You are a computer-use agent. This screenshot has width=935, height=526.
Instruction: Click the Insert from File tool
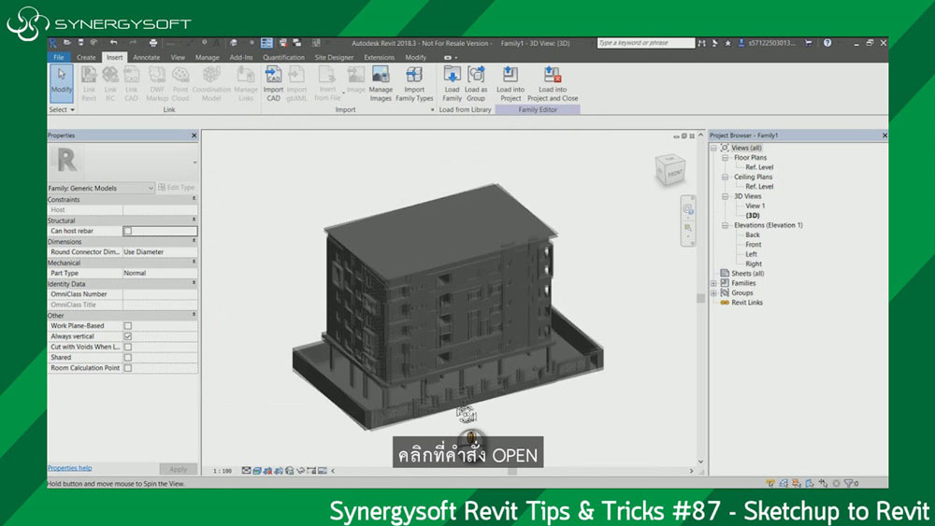click(326, 84)
